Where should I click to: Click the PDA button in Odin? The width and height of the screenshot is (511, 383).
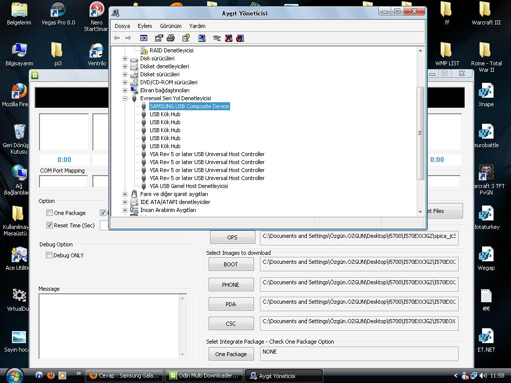tap(231, 304)
